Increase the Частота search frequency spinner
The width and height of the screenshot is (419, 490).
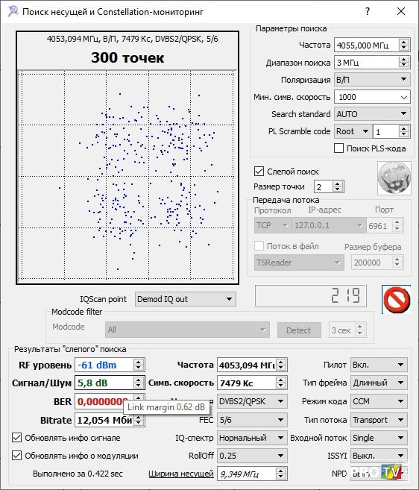tap(403, 43)
